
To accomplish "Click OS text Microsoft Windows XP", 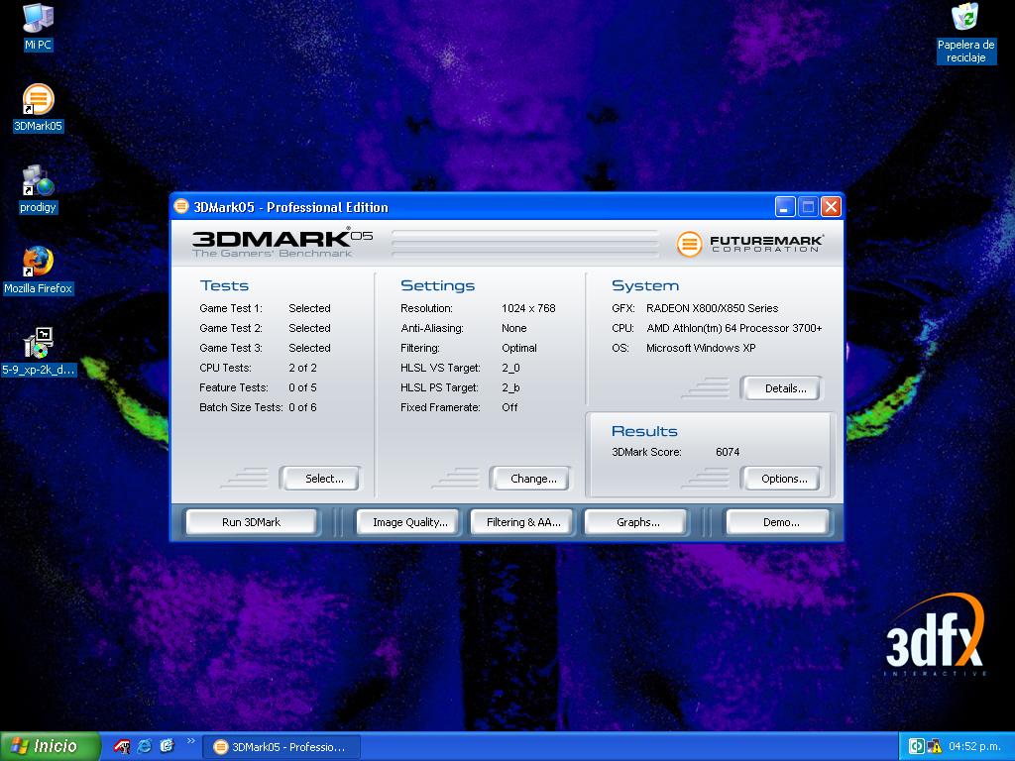I will pos(701,348).
